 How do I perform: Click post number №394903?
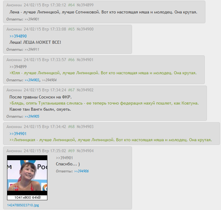pos(85,127)
